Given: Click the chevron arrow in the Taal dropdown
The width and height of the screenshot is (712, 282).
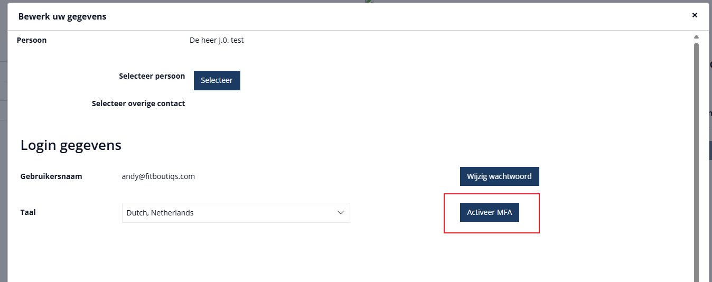Looking at the screenshot, I should pyautogui.click(x=341, y=212).
